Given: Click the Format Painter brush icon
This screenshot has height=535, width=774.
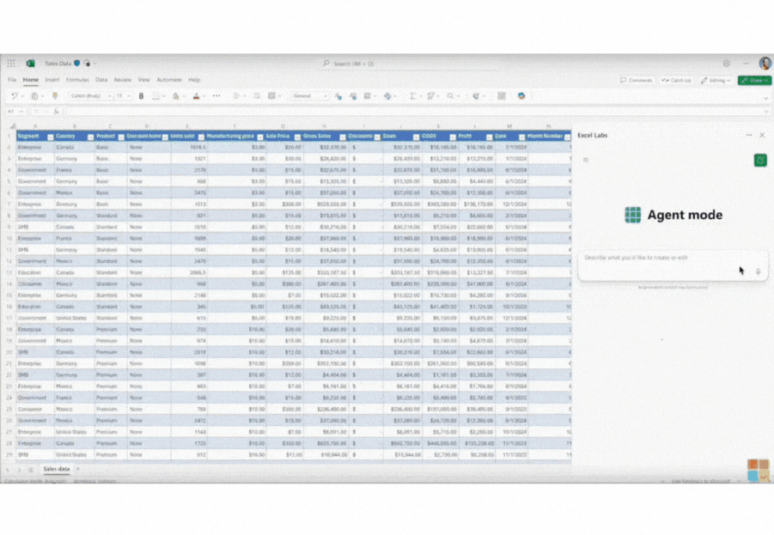Looking at the screenshot, I should coord(55,96).
